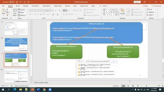Viewport: 164px width, 92px height.
Task: Open PowerPoint from the Windows taskbar
Action: point(32,90)
